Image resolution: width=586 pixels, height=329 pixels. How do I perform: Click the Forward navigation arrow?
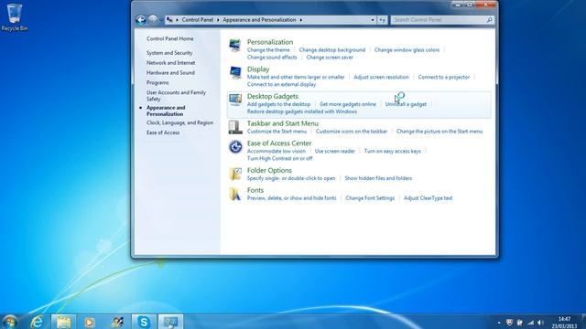pos(153,19)
